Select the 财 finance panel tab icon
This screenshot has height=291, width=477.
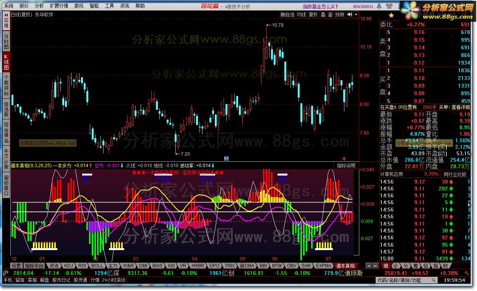pyautogui.click(x=445, y=266)
